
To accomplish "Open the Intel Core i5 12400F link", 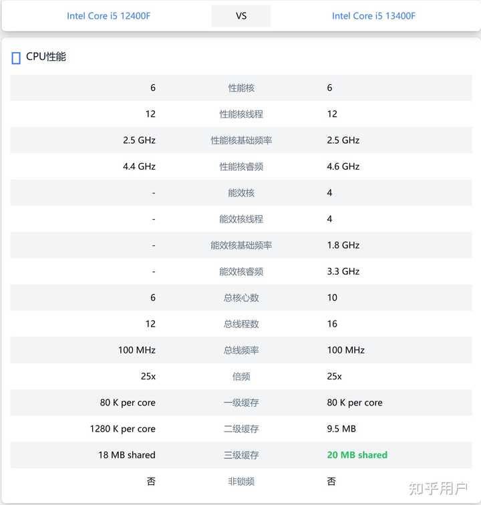I will point(108,16).
